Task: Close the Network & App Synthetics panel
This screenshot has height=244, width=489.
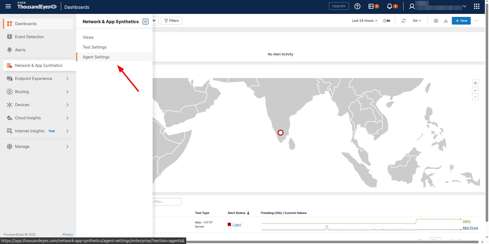Action: (146, 22)
